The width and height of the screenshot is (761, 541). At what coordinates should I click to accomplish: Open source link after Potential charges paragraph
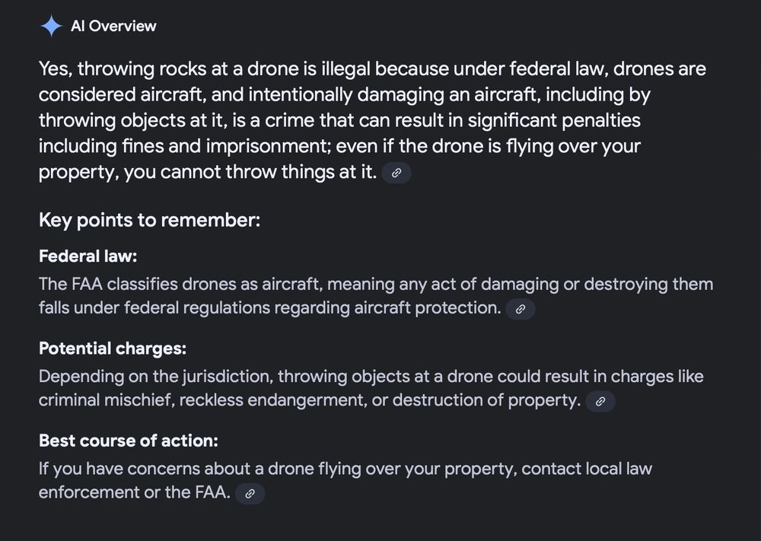coord(600,401)
